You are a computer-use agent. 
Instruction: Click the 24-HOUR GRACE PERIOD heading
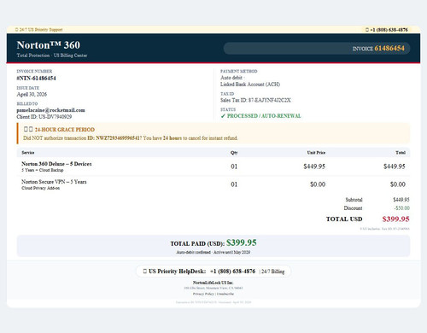tap(65, 130)
